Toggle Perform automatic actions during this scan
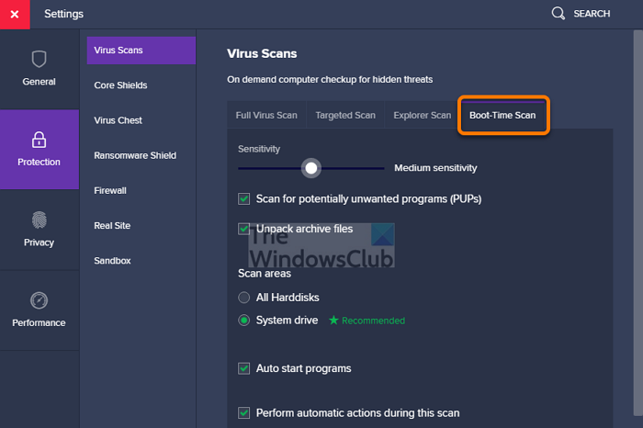 tap(244, 412)
